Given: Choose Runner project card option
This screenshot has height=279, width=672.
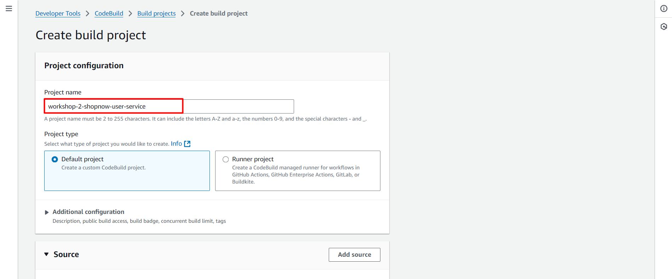Looking at the screenshot, I should point(297,171).
